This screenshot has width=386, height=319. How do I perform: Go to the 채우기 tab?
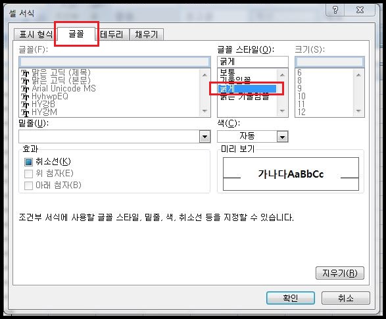146,34
